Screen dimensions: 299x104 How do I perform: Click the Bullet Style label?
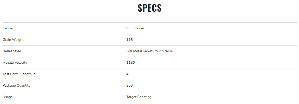coord(12,51)
